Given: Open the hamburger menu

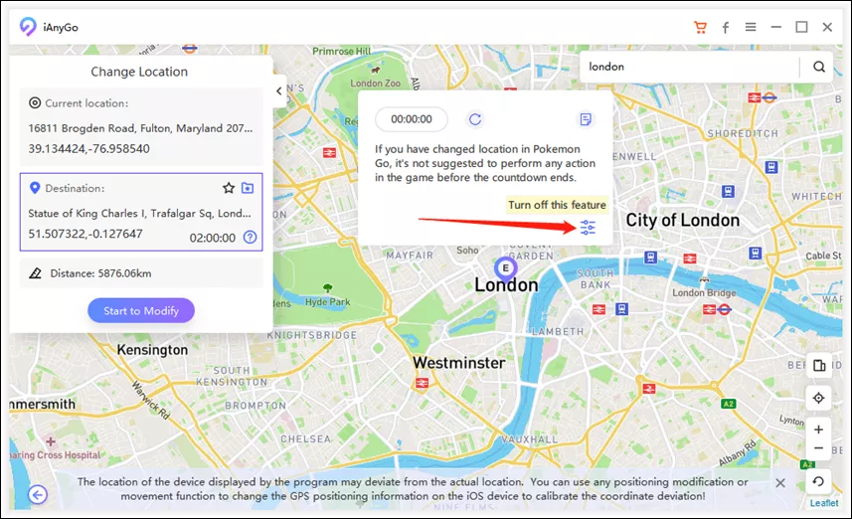Looking at the screenshot, I should click(751, 27).
